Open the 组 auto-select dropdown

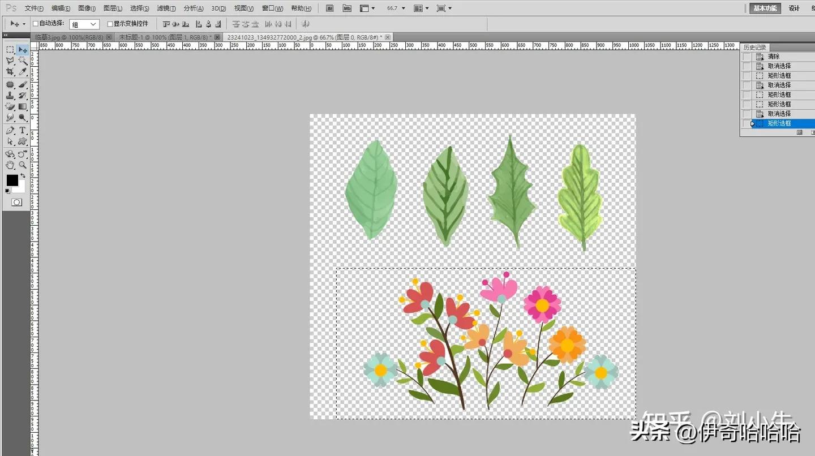tap(84, 24)
